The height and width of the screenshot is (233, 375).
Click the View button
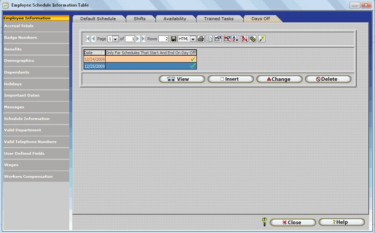pyautogui.click(x=182, y=79)
